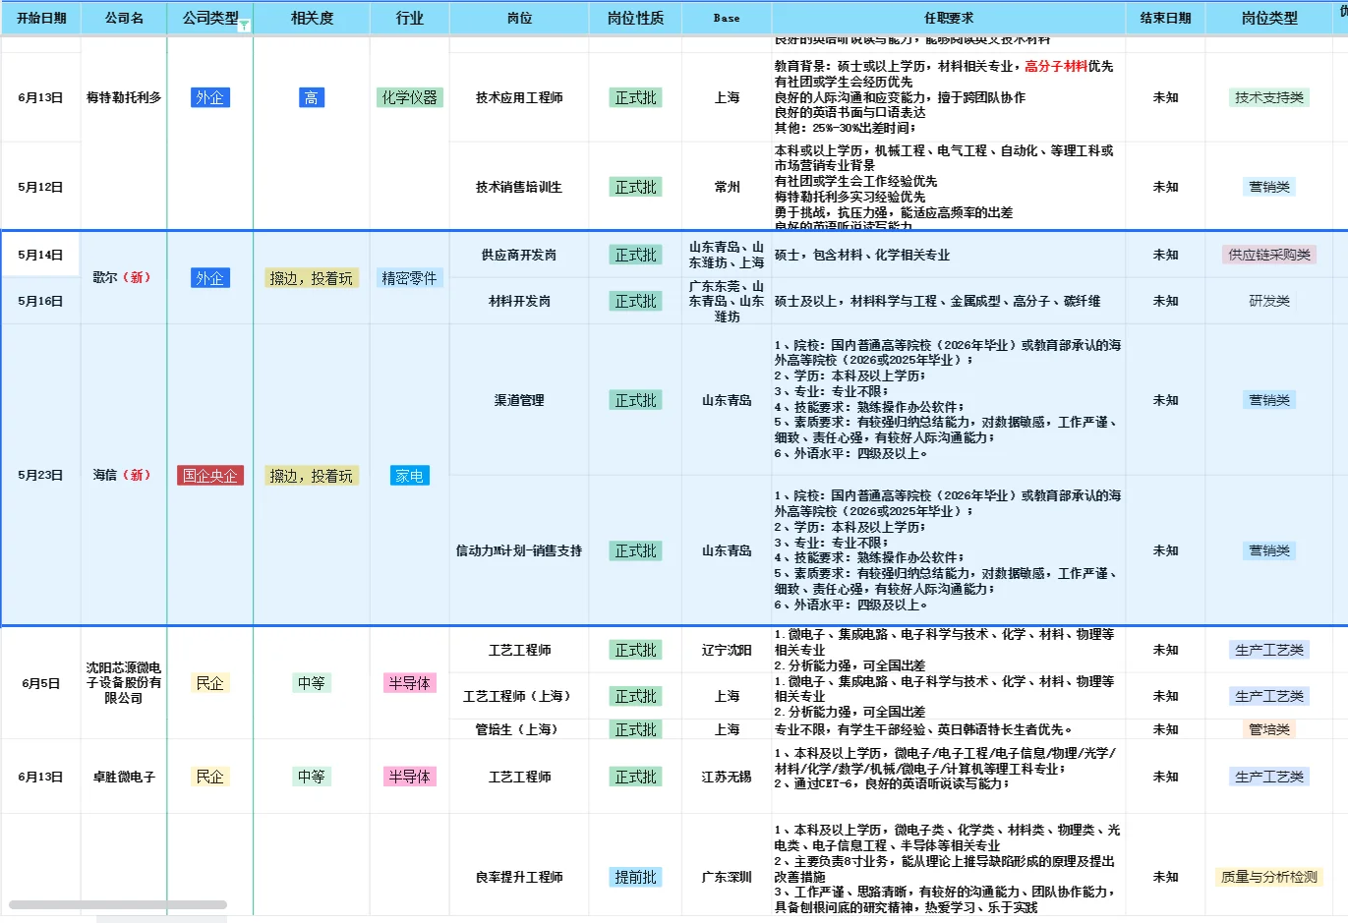
Task: Select the 岗位 column header
Action: [x=519, y=18]
